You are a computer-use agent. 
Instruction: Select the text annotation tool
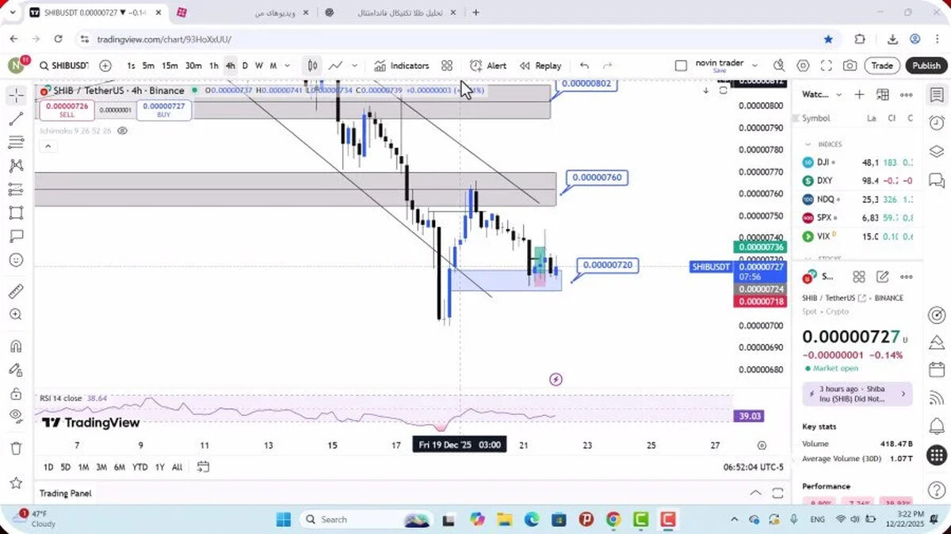pos(16,236)
